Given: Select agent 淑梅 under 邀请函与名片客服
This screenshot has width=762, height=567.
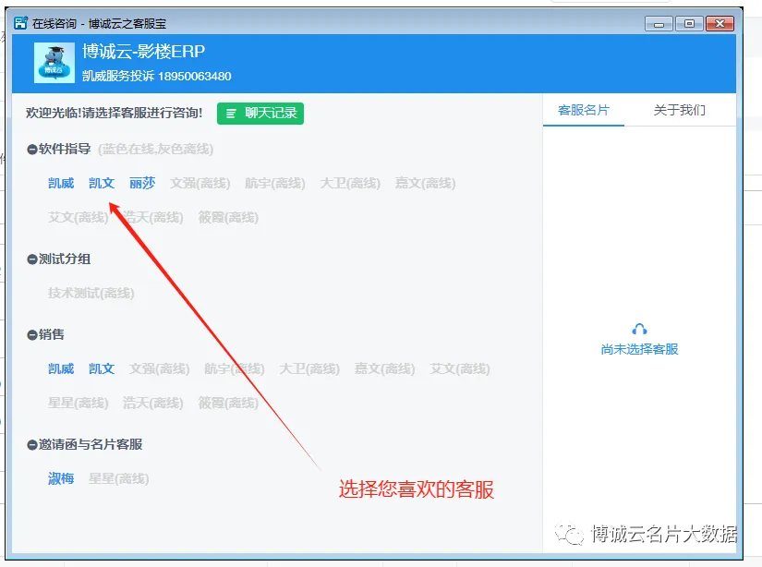Looking at the screenshot, I should [x=61, y=479].
